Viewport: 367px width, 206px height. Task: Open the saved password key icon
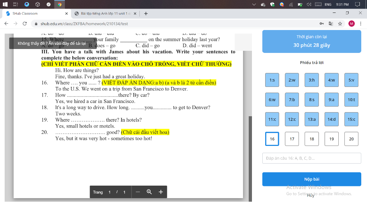[321, 24]
